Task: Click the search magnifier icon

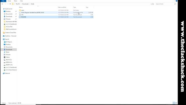Action: [175, 4]
